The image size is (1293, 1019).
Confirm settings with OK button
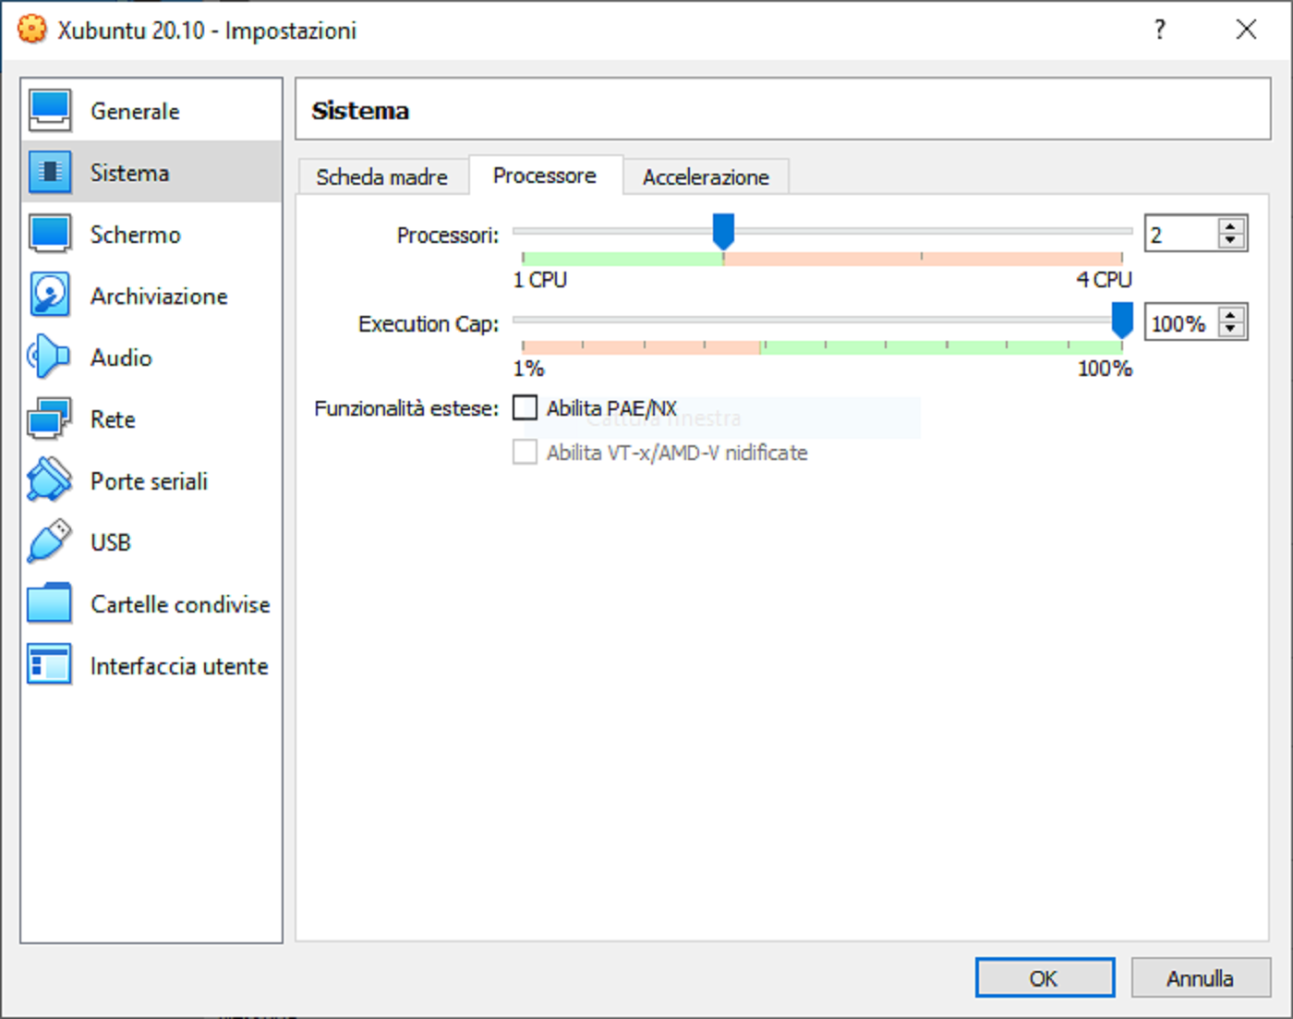tap(1044, 977)
